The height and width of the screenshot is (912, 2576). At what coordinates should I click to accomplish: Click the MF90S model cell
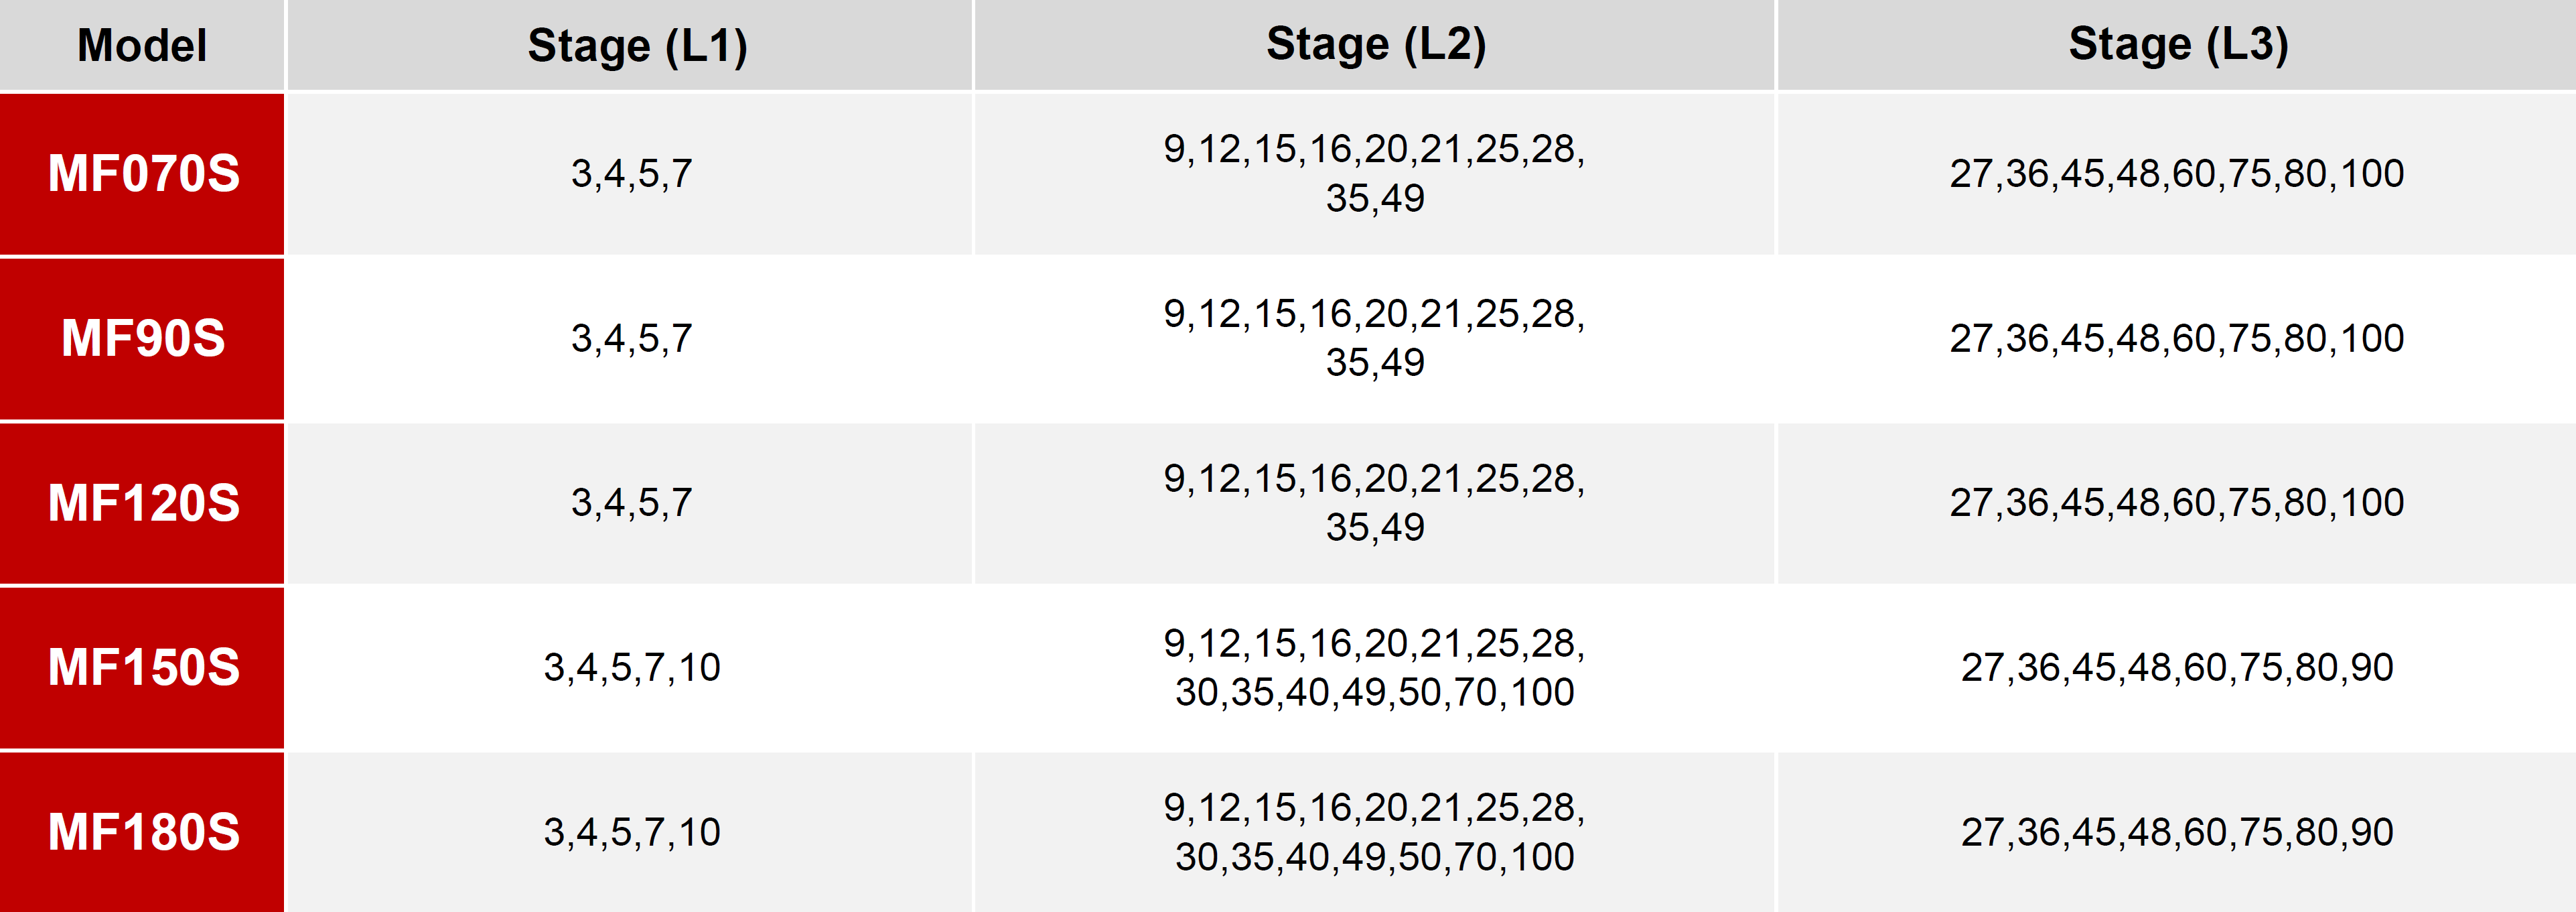[142, 339]
